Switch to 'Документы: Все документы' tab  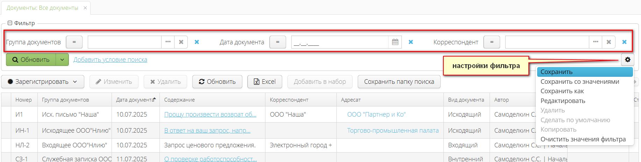42,8
